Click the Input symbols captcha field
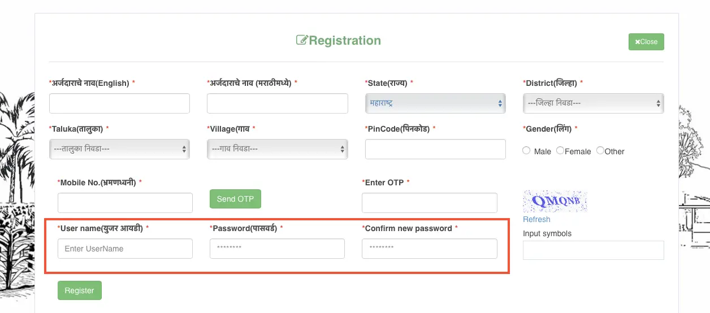The height and width of the screenshot is (313, 710). (593, 250)
